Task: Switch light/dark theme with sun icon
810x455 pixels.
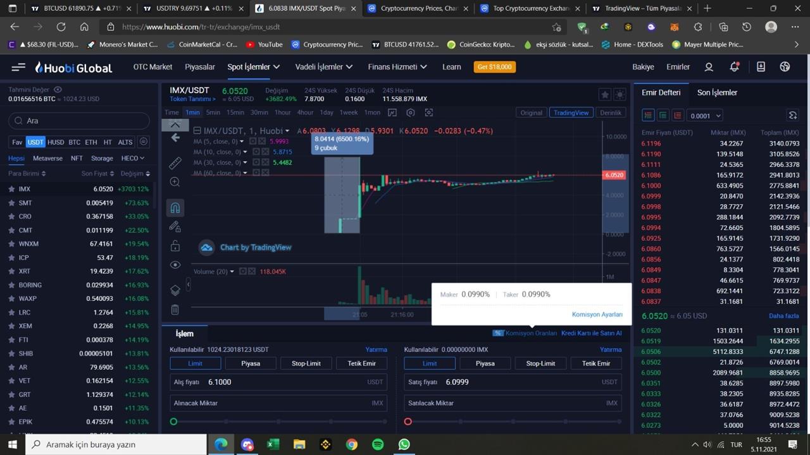Action: pyautogui.click(x=620, y=95)
